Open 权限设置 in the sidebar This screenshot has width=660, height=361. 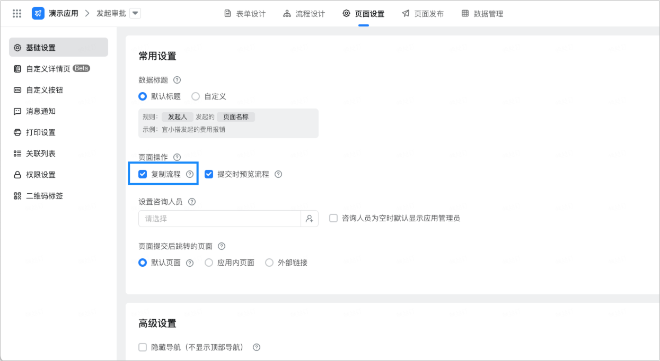[x=59, y=175]
